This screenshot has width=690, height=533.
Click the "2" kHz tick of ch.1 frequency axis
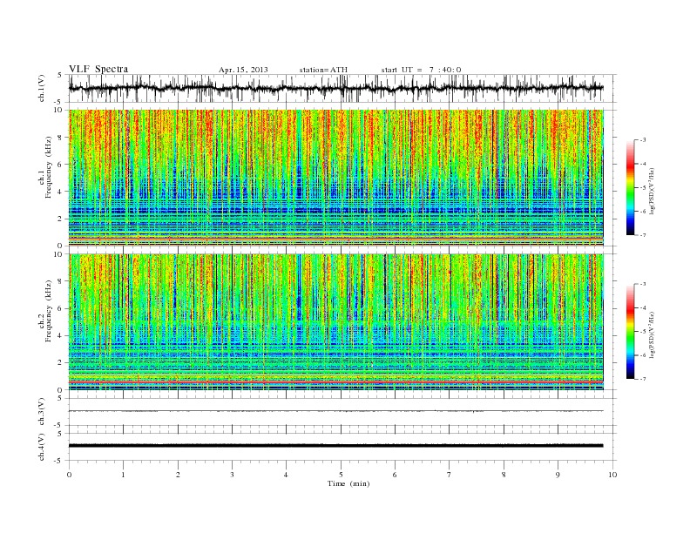pyautogui.click(x=60, y=219)
